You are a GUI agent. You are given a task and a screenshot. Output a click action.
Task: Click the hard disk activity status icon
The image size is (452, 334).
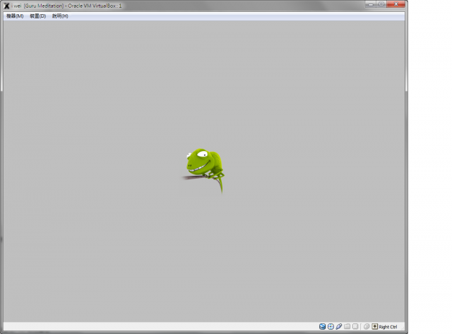click(x=322, y=326)
